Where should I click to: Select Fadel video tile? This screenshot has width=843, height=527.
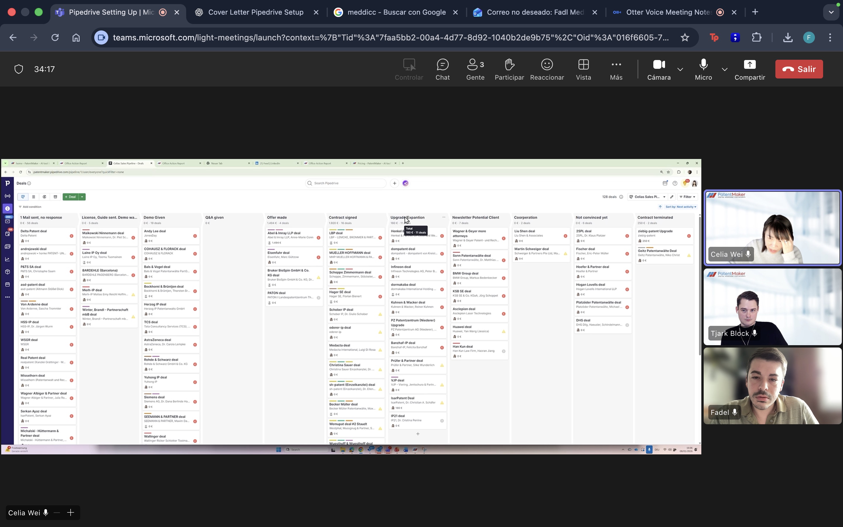[773, 386]
